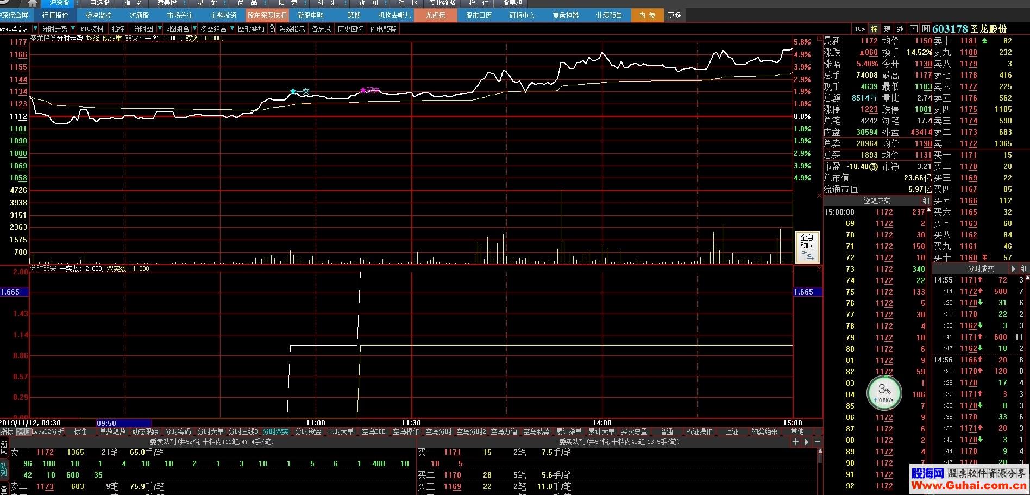Click the 一突 star marker on chart
Viewport: 1030px width, 495px height.
293,91
